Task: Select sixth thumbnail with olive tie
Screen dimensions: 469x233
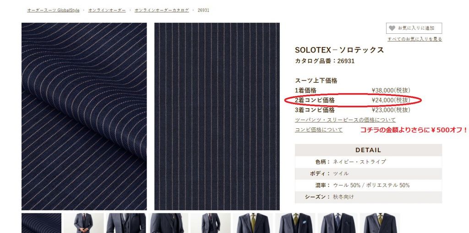Action: [253, 223]
